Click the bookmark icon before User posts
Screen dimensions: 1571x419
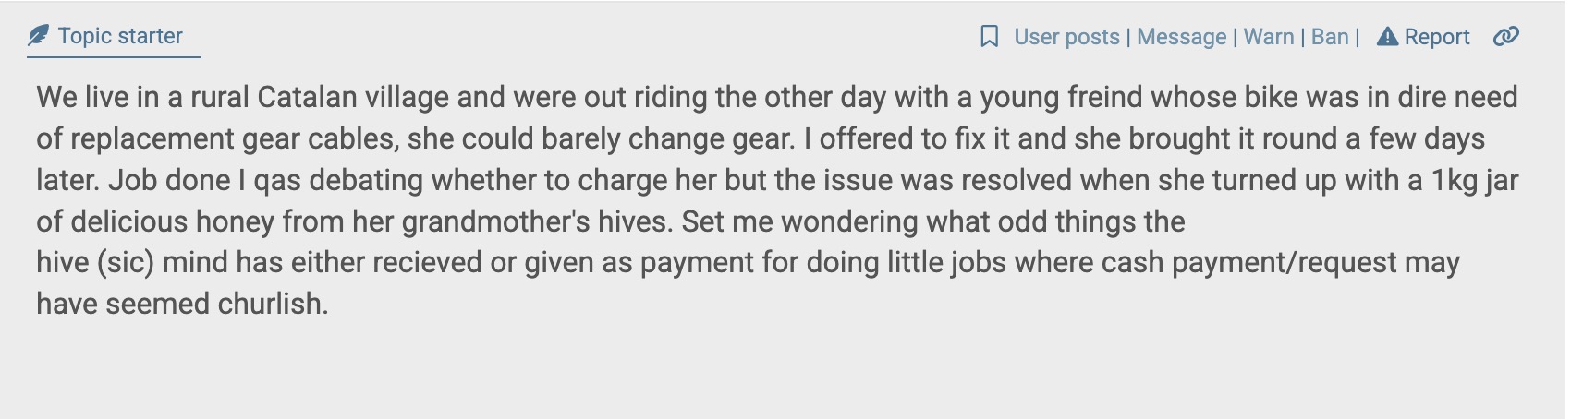pos(989,37)
